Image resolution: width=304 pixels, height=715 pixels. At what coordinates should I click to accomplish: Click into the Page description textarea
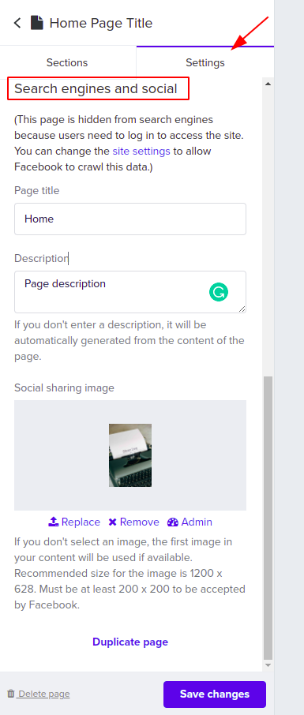point(130,292)
